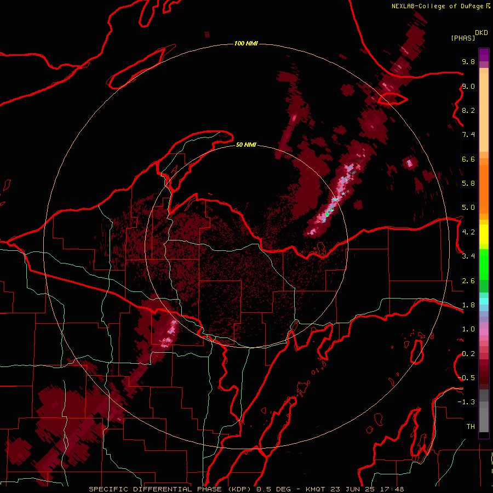Viewport: 493px width, 493px height.
Task: Select the 0.2 scale value
Action: (468, 354)
